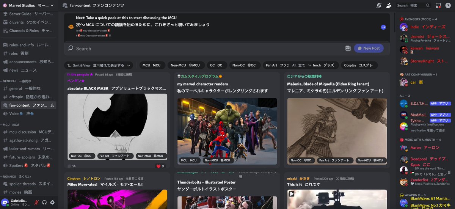Image resolution: width=455 pixels, height=209 pixels.
Task: Open the offtopic channel
Action: (28, 97)
